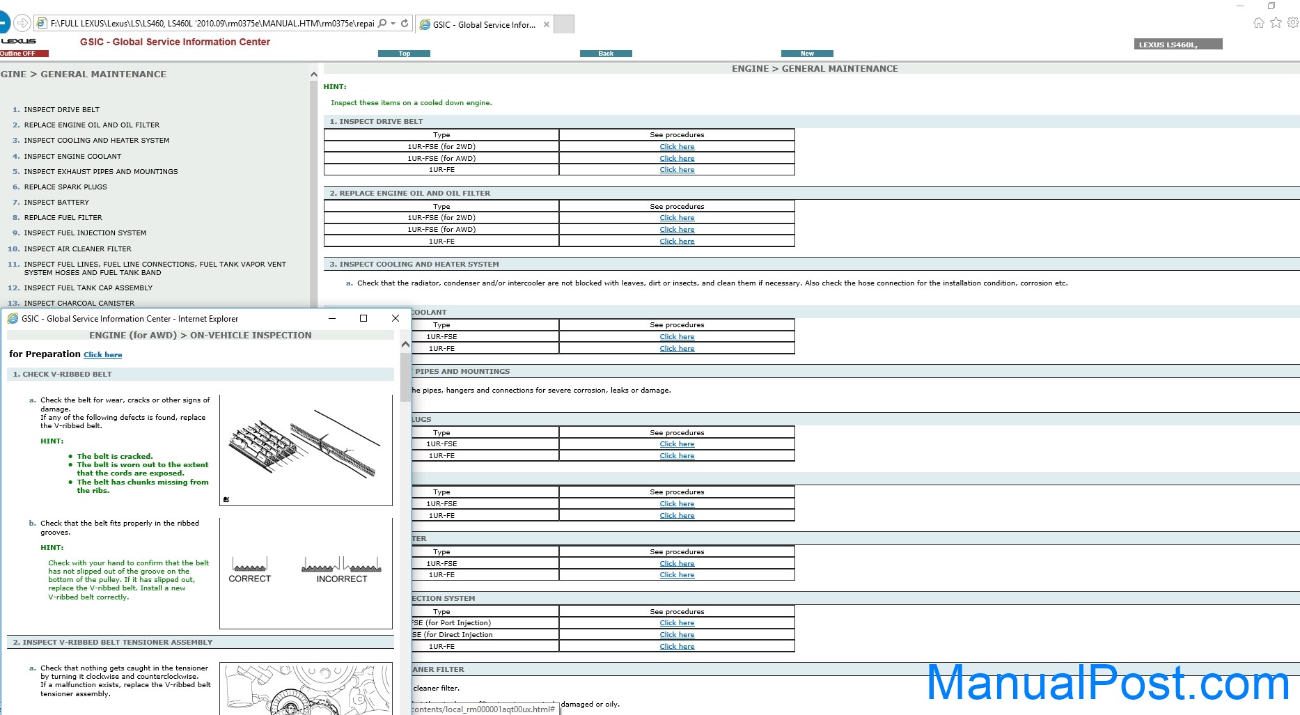Go forward with the browser arrow button

click(22, 23)
